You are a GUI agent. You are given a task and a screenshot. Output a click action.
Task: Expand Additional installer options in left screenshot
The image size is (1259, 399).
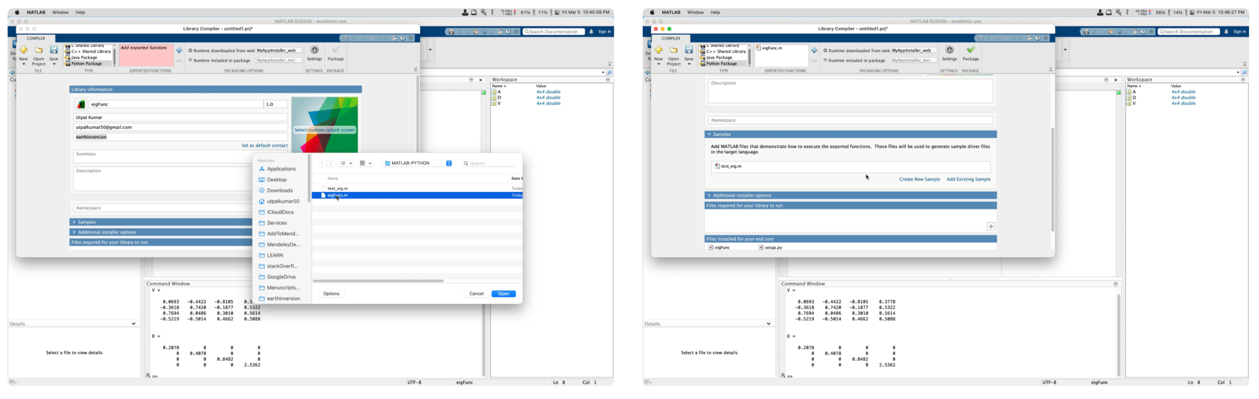(74, 232)
